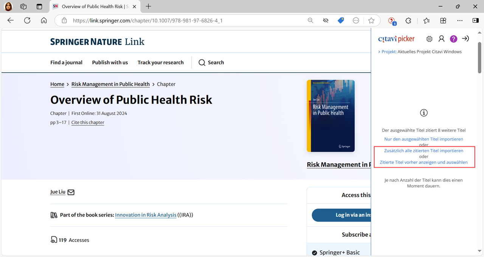Add page to favorites with star icon
The image size is (484, 257).
[x=371, y=21]
